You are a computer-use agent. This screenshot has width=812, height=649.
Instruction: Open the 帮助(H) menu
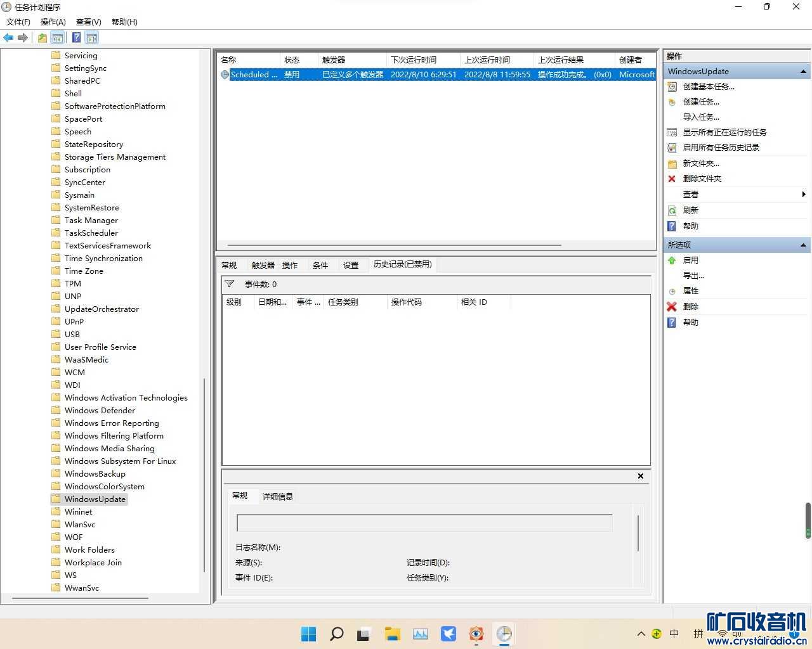click(124, 22)
